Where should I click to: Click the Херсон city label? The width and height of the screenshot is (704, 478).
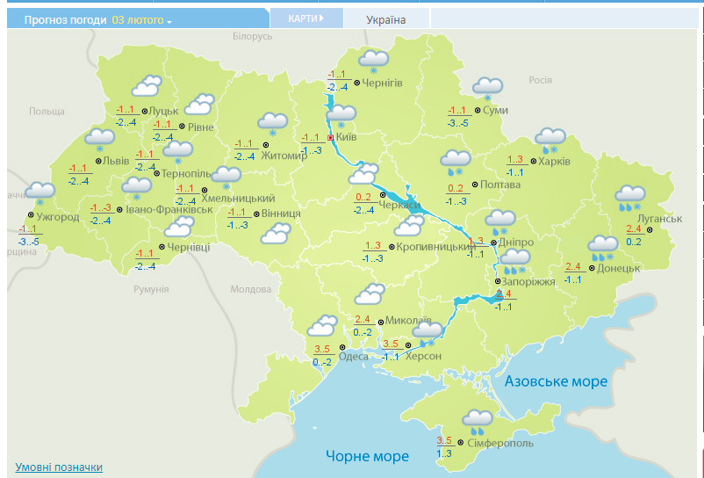pyautogui.click(x=423, y=356)
